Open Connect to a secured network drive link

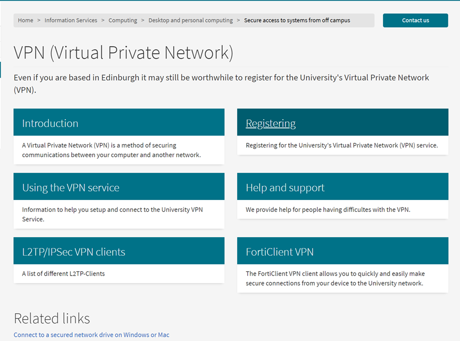(x=91, y=335)
